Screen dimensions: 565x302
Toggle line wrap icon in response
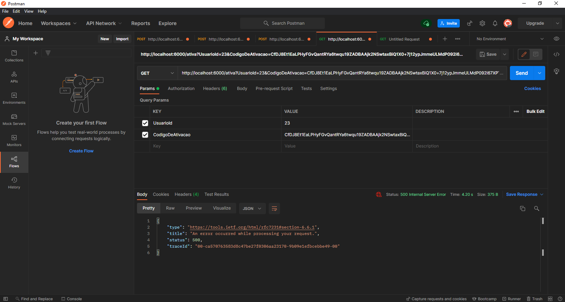[x=274, y=209]
